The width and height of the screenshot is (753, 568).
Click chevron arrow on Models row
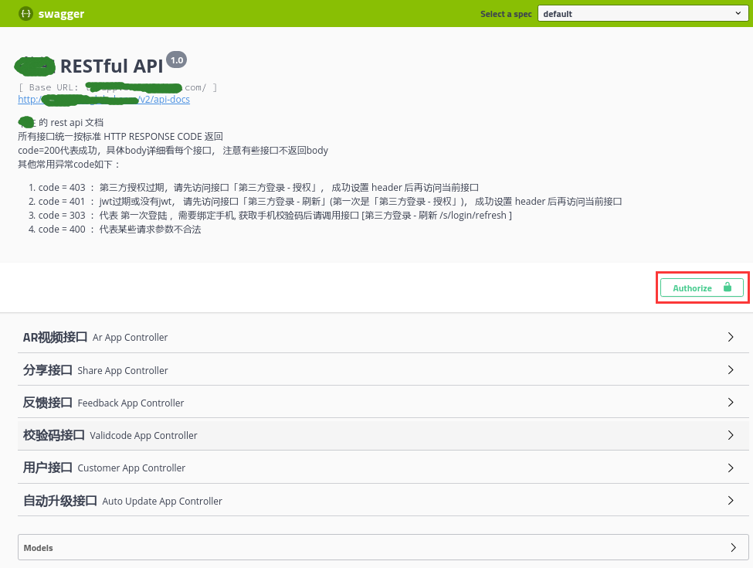[x=733, y=548]
